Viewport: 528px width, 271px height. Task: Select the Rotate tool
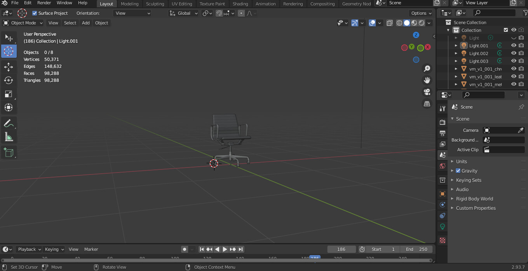point(9,80)
